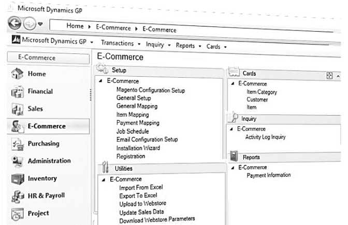Collapse E-Commerce tree under Reports
348x225 pixels.
pos(233,167)
